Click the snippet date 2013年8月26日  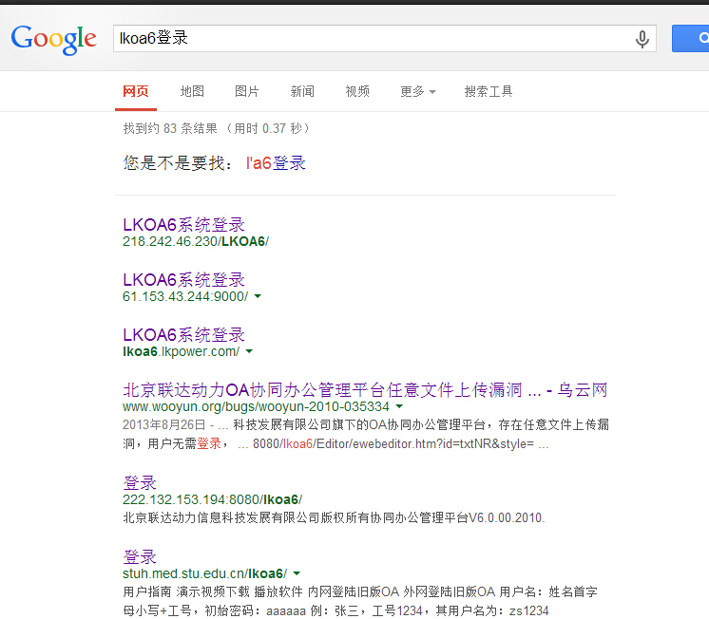[x=163, y=425]
